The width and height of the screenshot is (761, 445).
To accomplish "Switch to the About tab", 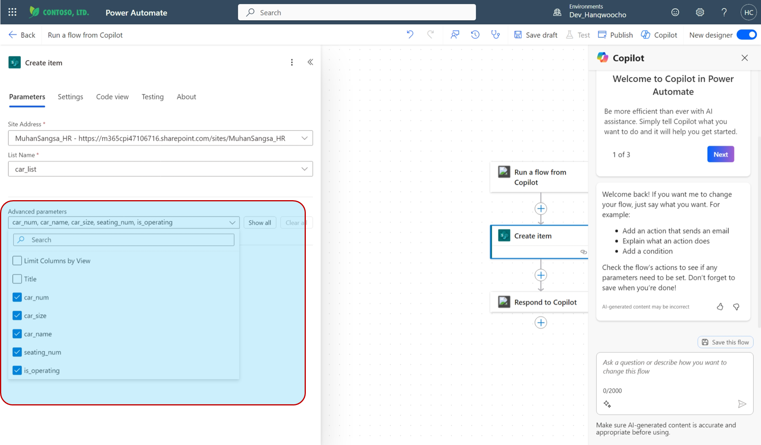I will tap(186, 97).
